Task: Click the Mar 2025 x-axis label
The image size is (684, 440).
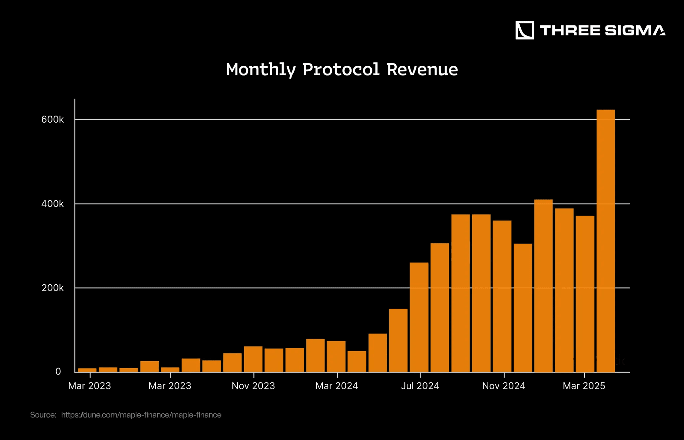Action: 584,386
